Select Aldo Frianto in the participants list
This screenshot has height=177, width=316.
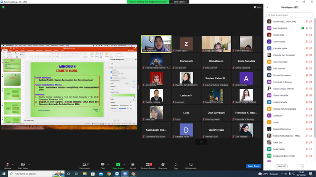pyautogui.click(x=290, y=42)
